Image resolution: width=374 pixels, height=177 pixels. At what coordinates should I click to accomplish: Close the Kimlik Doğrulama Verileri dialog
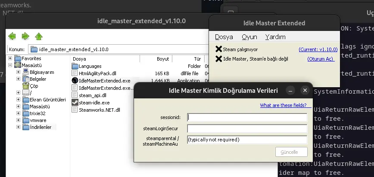pos(305,90)
